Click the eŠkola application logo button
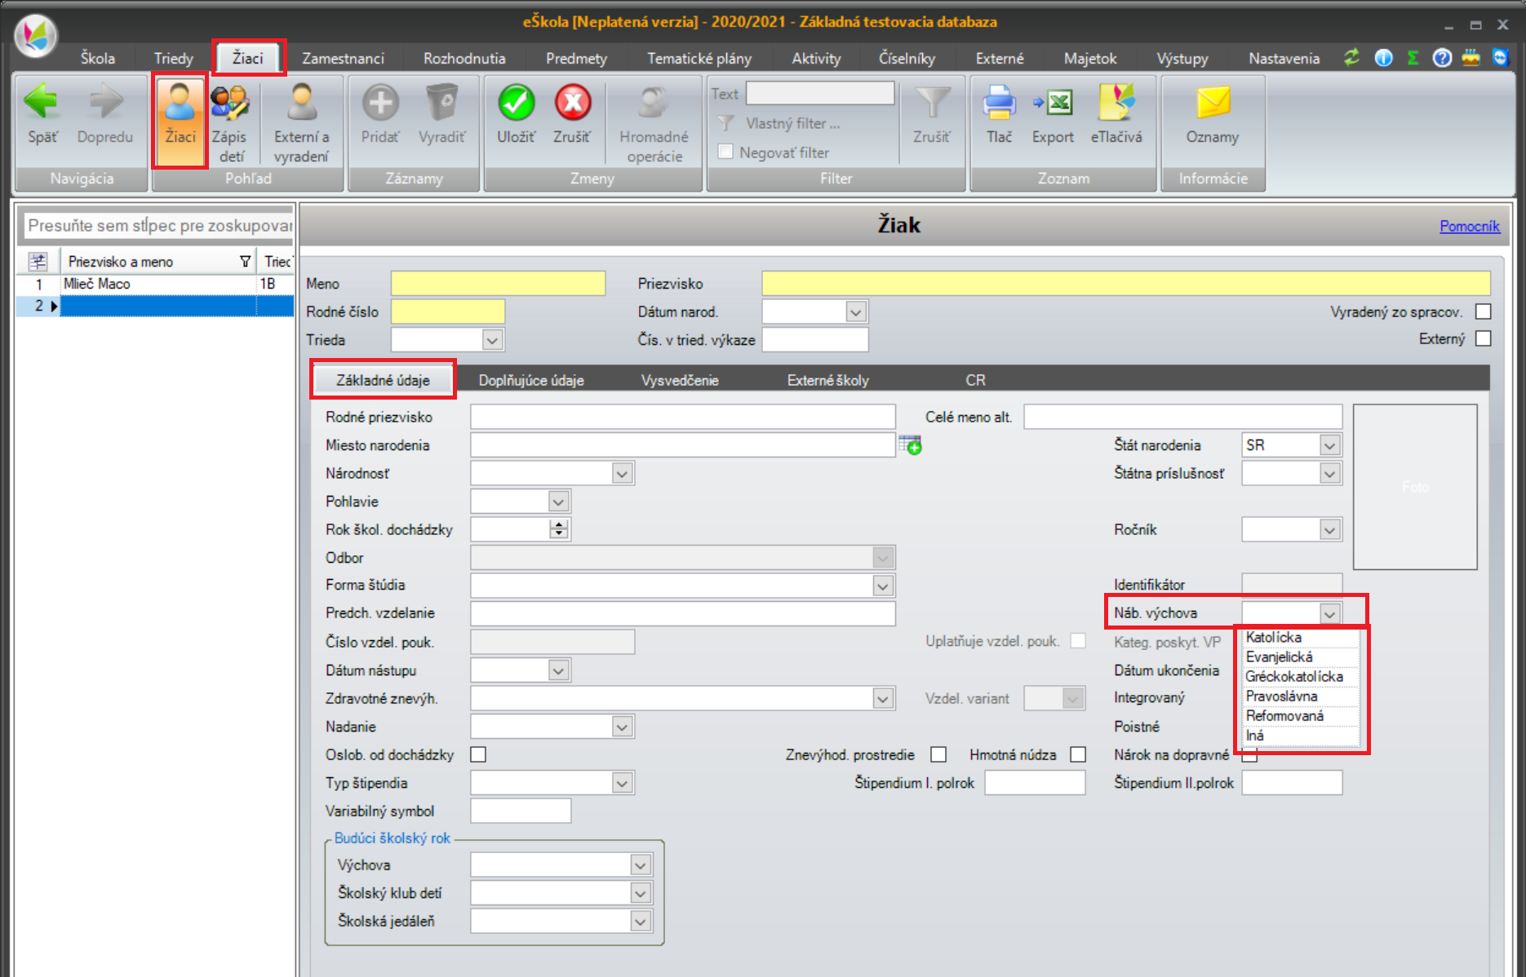Screen dimensions: 1526x977 35,36
